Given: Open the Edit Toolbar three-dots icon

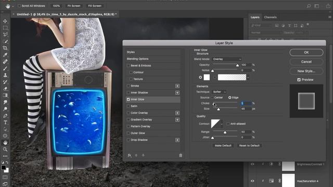Looking at the screenshot, I should [x=5, y=156].
